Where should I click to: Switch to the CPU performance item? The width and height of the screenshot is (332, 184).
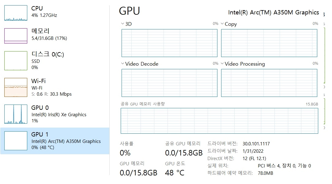tap(55, 13)
